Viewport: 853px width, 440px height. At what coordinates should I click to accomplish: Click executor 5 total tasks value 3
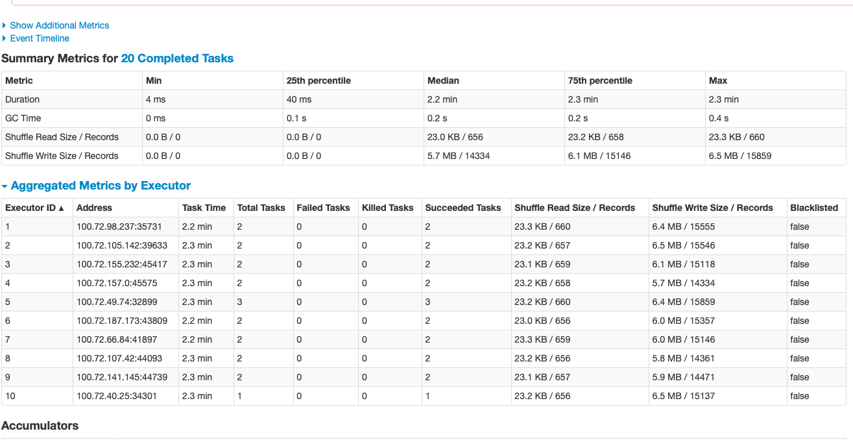[240, 302]
